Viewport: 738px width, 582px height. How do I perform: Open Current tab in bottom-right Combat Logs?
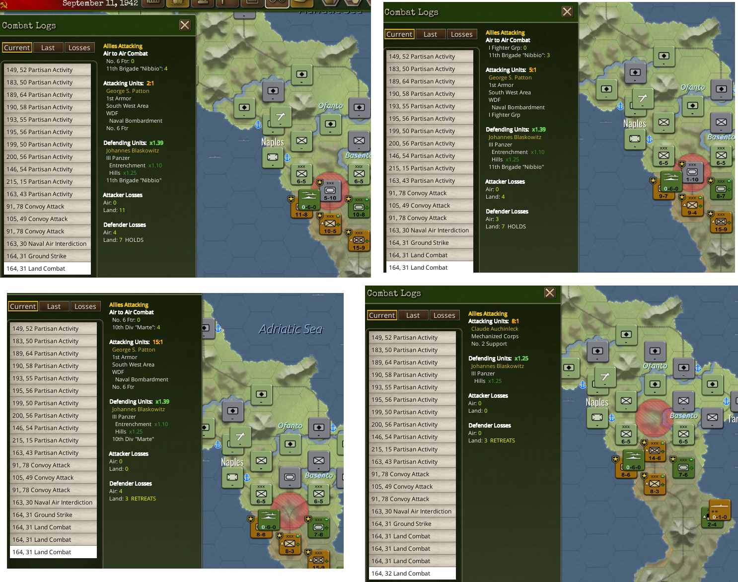coord(382,315)
